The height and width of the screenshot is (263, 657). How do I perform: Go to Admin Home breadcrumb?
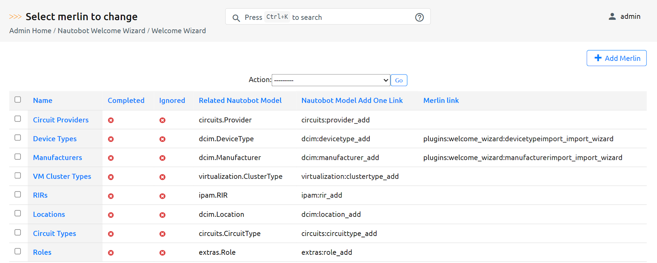pyautogui.click(x=30, y=31)
